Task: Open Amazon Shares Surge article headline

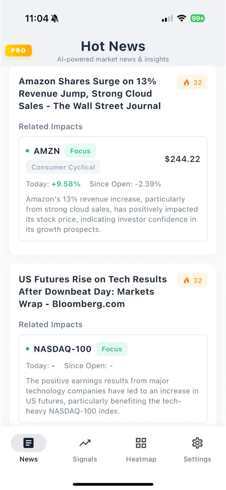Action: click(x=90, y=94)
